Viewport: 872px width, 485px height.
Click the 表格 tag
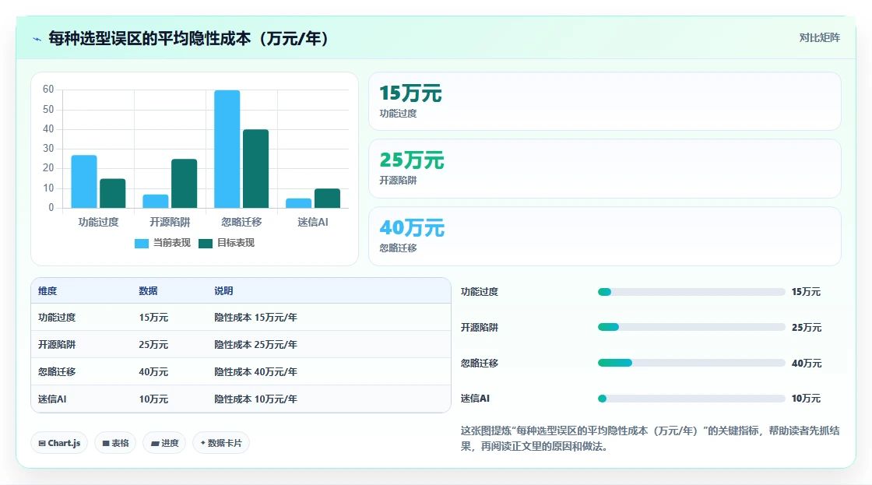[x=115, y=443]
